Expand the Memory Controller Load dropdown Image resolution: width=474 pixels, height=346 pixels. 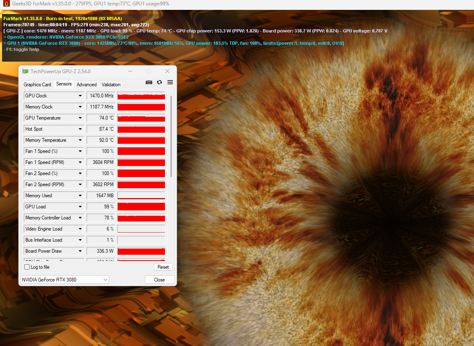[80, 218]
